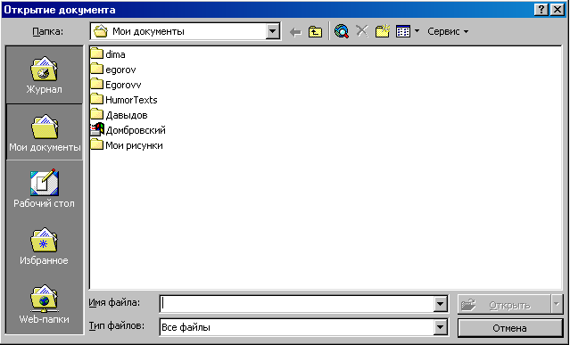Open the Search the Web icon
This screenshot has height=345, width=570.
tap(342, 31)
